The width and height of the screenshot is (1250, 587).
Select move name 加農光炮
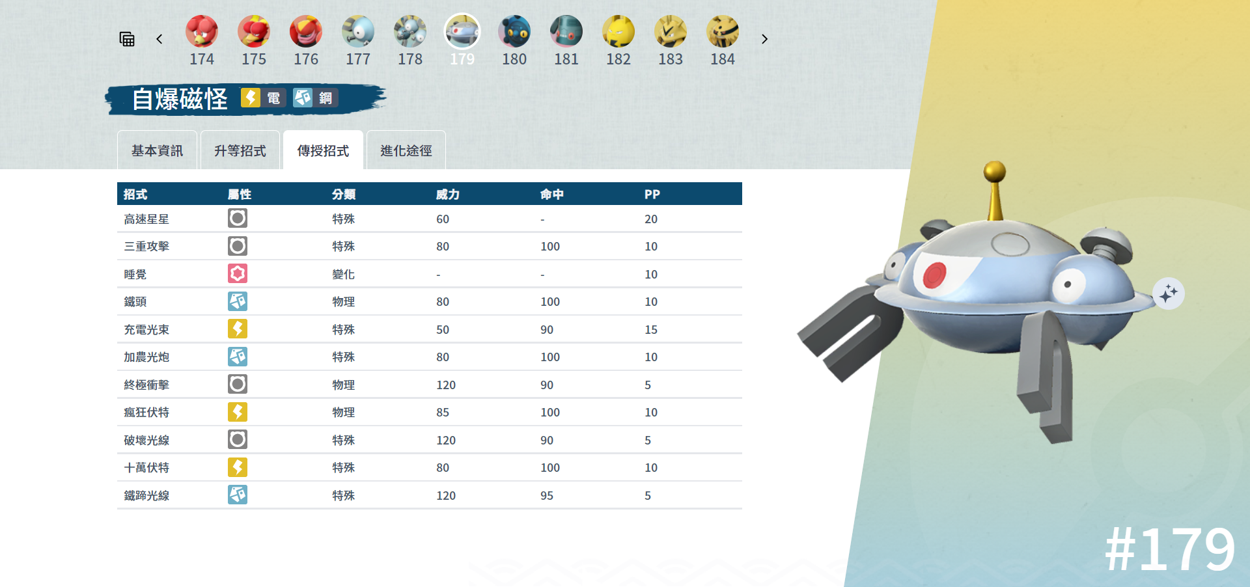tap(146, 357)
